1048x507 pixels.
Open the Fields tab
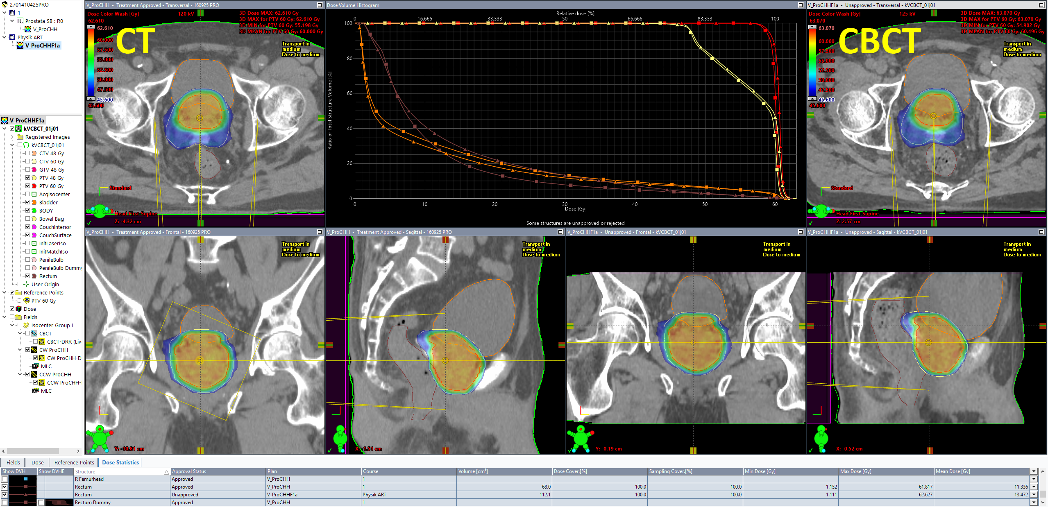13,462
